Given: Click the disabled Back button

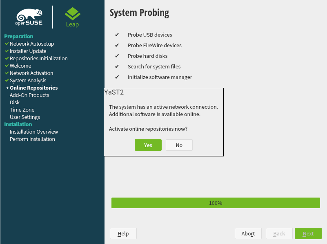Looking at the screenshot, I should (x=279, y=233).
